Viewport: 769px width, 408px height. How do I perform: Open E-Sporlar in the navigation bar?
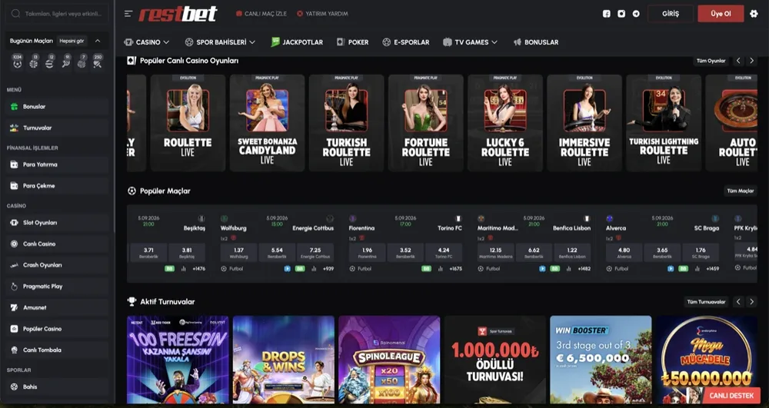[406, 42]
